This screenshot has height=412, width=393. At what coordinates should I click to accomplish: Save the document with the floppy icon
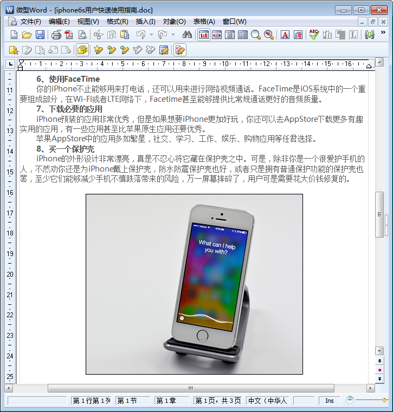[40, 35]
